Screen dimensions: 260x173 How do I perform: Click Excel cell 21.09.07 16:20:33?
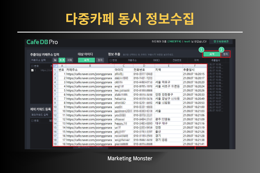pyautogui.click(x=195, y=95)
